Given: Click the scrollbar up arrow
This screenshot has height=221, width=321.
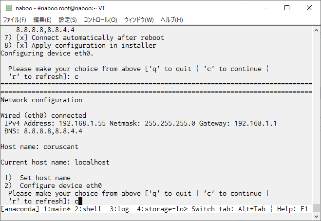Looking at the screenshot, I should click(x=316, y=31).
